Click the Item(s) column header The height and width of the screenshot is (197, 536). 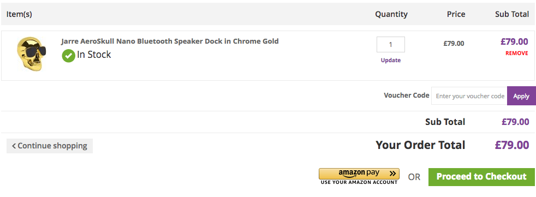pos(19,14)
